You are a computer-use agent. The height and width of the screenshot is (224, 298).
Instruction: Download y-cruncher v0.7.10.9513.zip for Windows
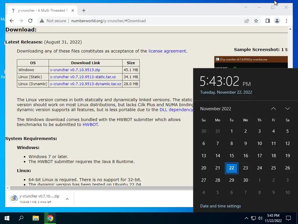click(x=75, y=70)
